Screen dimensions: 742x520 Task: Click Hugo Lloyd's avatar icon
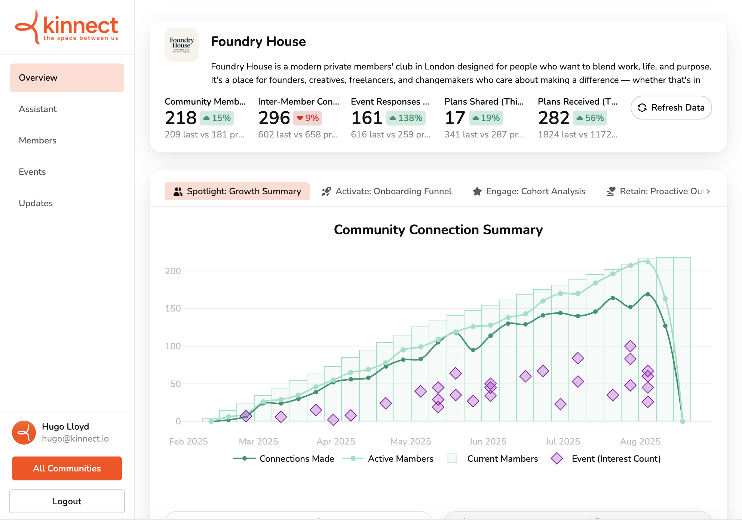[x=24, y=433]
